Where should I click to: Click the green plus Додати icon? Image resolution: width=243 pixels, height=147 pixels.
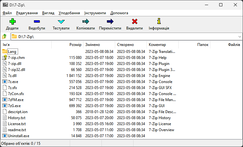[12, 22]
